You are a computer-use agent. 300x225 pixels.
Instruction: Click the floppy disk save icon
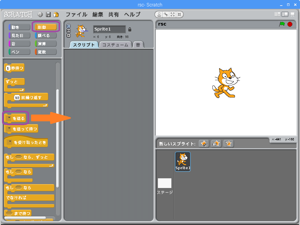coord(48,15)
